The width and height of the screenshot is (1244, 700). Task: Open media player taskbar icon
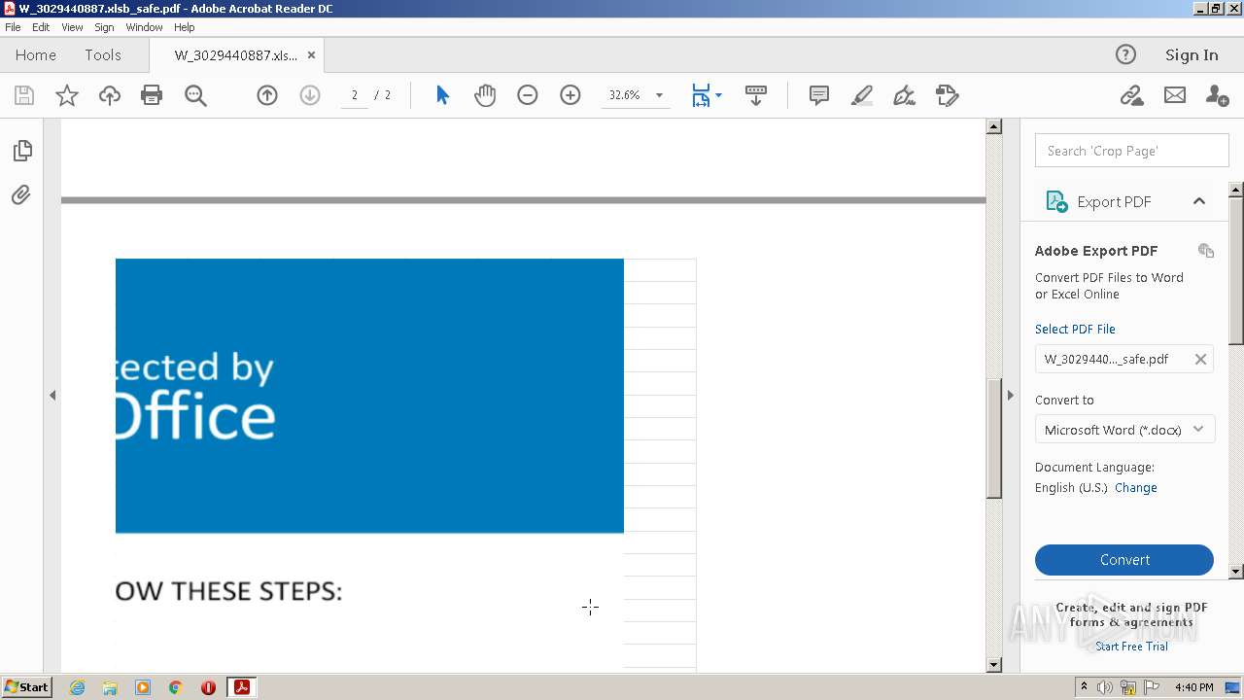click(x=143, y=687)
